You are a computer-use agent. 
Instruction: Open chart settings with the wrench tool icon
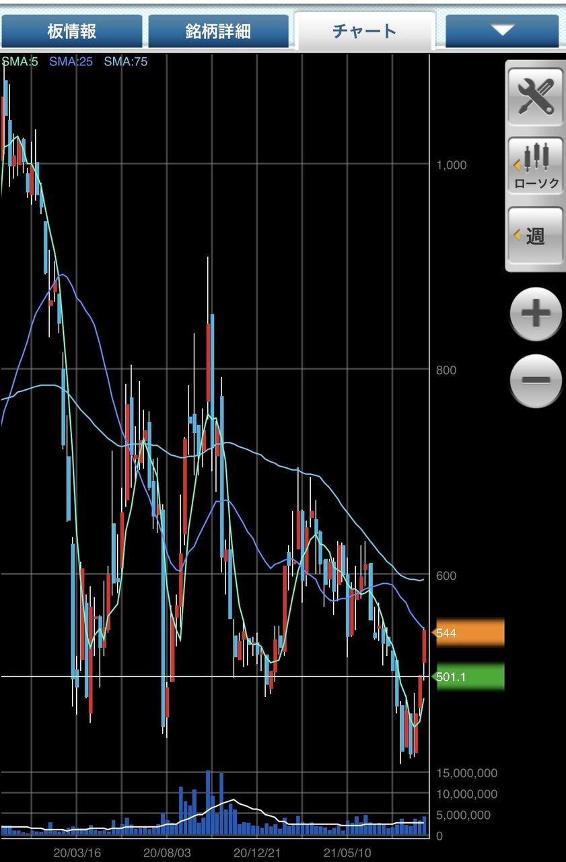(536, 96)
